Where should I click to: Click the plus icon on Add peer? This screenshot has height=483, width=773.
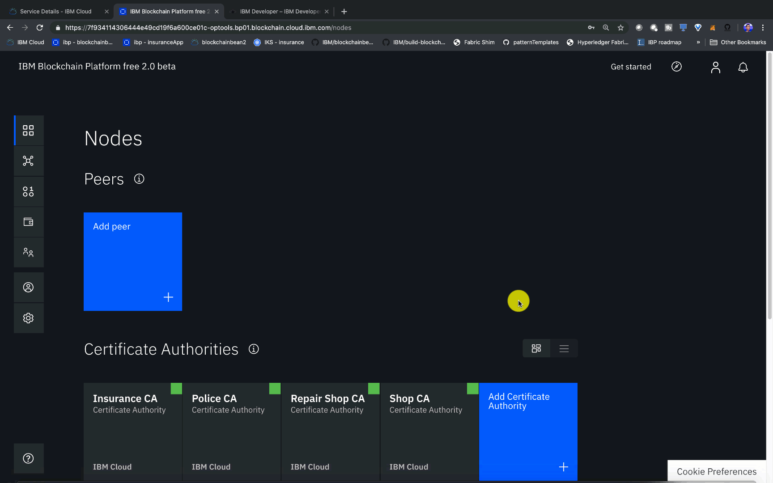click(x=168, y=297)
